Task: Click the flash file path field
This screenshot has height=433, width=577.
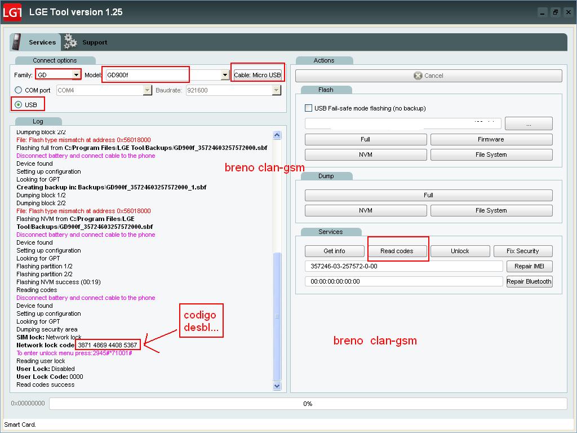Action: pyautogui.click(x=403, y=123)
